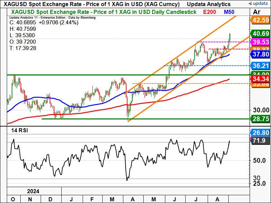The width and height of the screenshot is (271, 203).
Task: Click the 50.0 RSI axis label
Action: 259,160
